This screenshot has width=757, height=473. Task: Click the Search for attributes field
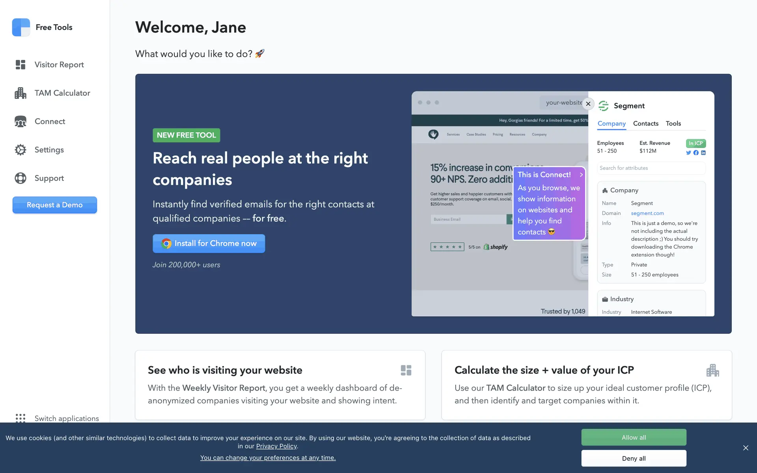tap(651, 168)
